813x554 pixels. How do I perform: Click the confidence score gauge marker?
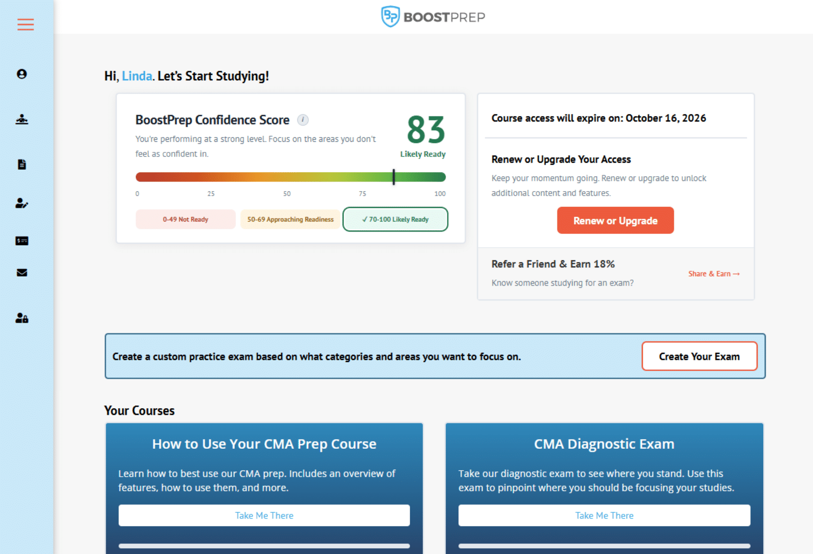point(394,177)
